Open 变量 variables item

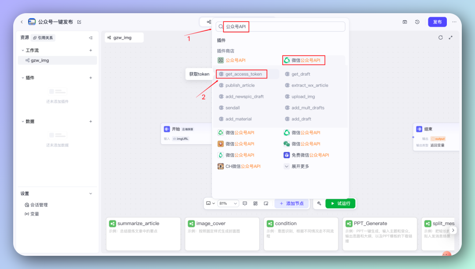tap(32, 214)
